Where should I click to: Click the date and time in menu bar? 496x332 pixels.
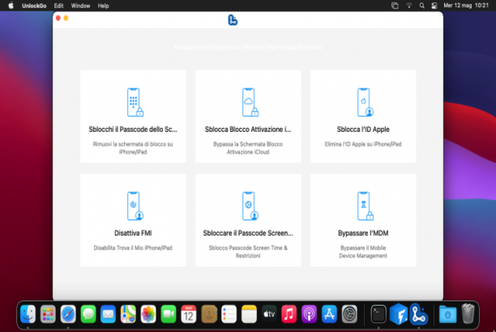(x=466, y=6)
